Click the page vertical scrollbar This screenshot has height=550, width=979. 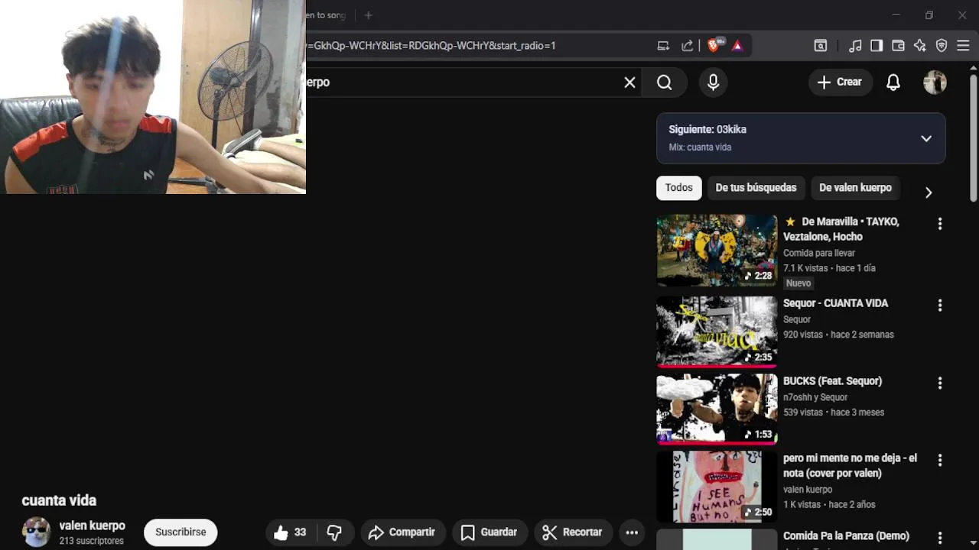coord(973,137)
